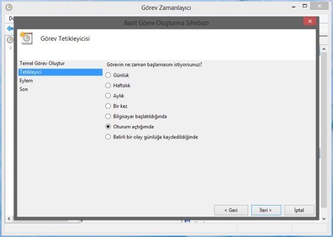Click the İleri button
This screenshot has width=333, height=237.
[x=266, y=210]
